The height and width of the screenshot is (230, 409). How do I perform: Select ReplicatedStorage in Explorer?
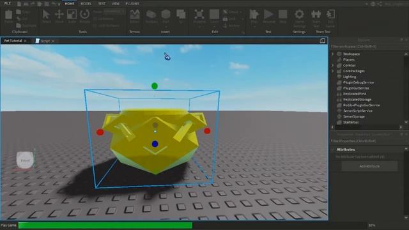pyautogui.click(x=357, y=100)
